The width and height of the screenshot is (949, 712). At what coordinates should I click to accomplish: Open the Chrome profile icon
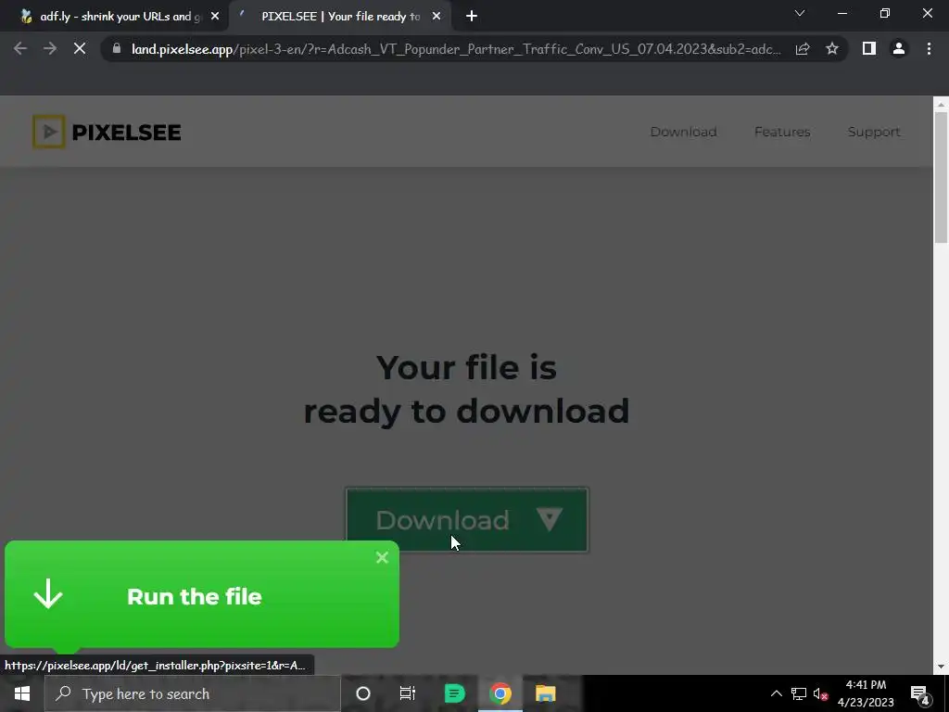click(899, 48)
